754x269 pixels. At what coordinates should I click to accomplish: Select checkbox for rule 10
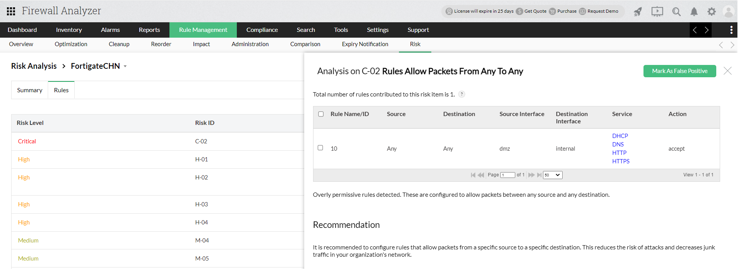click(x=320, y=148)
